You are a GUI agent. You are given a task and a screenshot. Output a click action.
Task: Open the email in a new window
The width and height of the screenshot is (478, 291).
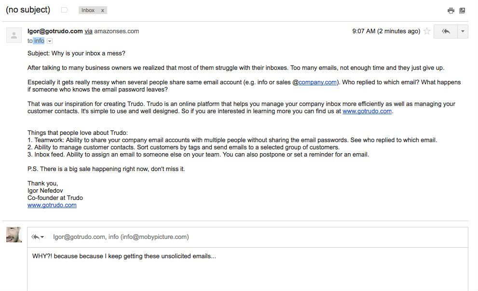(x=462, y=10)
